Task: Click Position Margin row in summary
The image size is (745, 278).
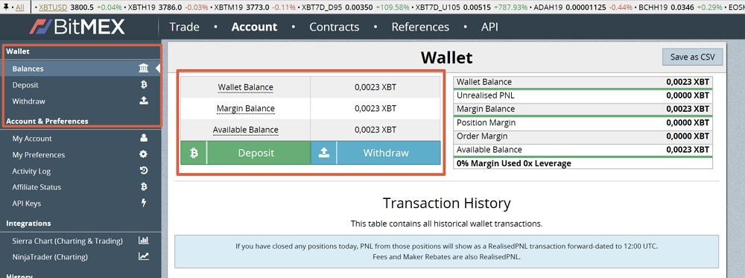Action: coord(583,123)
